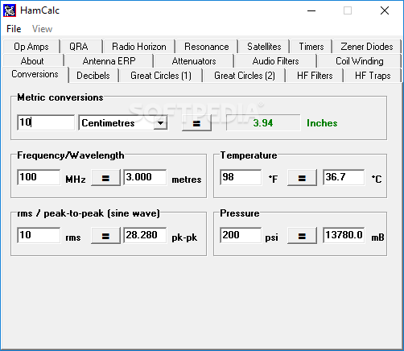Click the metres wavelength field showing 3.000

tap(145, 177)
